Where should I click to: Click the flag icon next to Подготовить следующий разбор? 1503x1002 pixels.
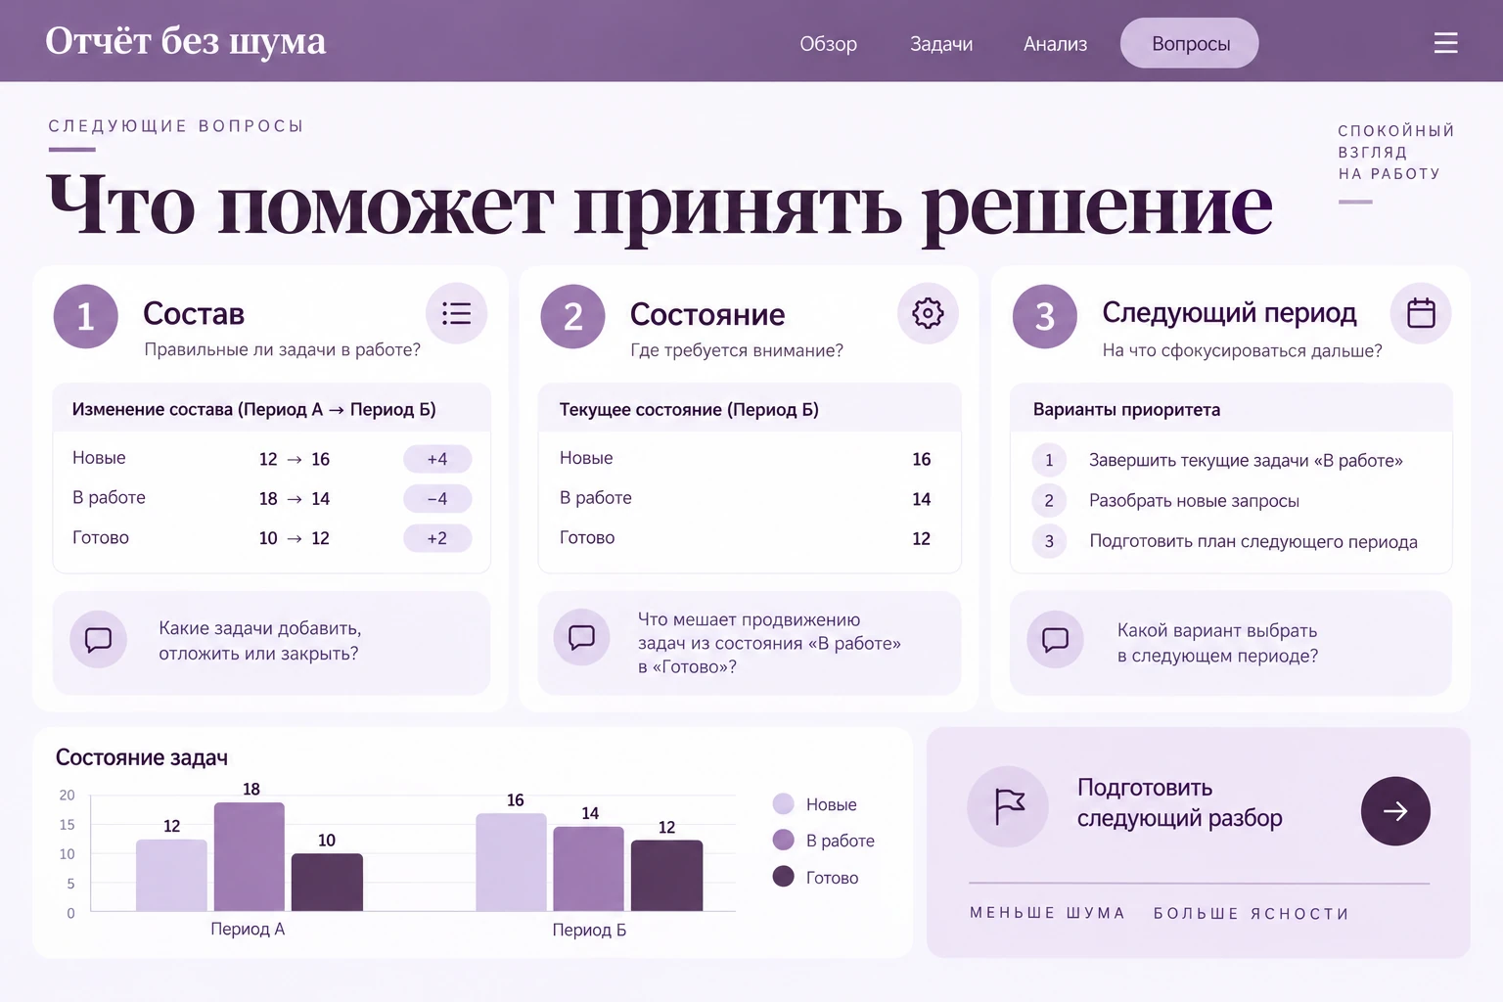pos(1008,806)
